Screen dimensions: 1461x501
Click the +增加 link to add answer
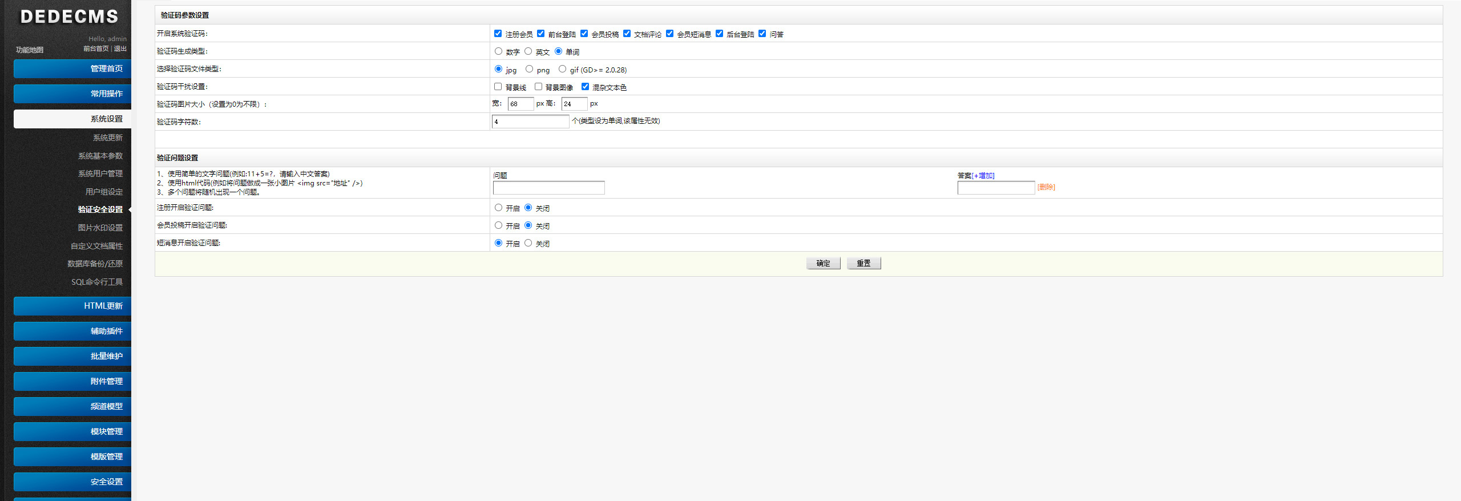983,176
